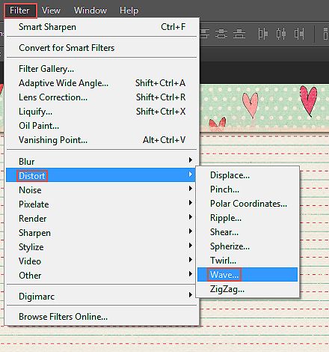Viewport: 329px width, 352px height.
Task: Expand the Digimarc submenu arrow
Action: (191, 295)
